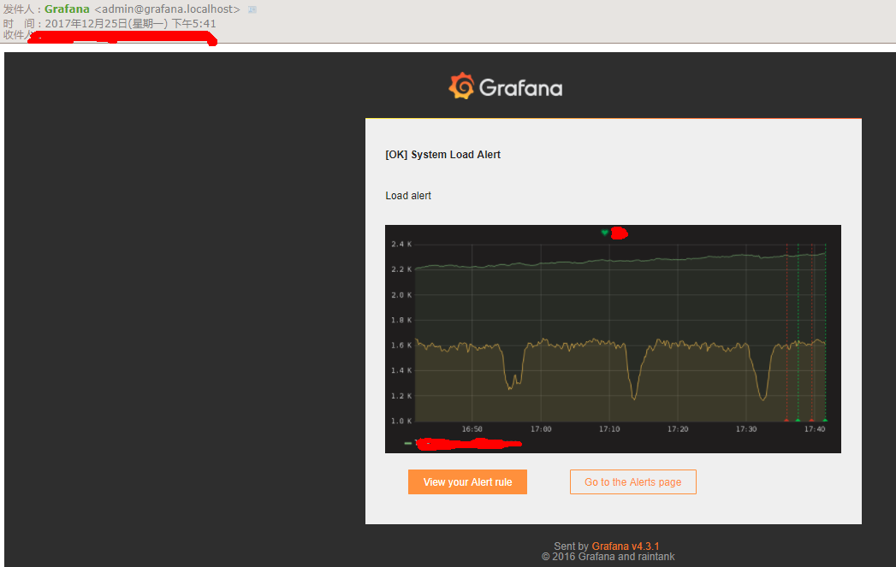Screen dimensions: 896x567
Task: Click the 16:50 time label on the graph
Action: click(x=472, y=428)
